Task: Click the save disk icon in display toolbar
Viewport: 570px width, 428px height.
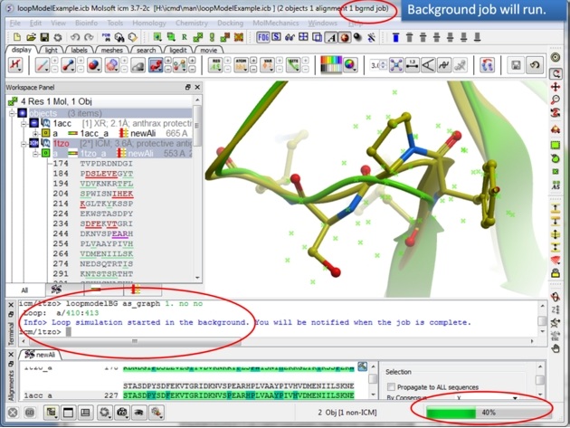Action: (515, 66)
